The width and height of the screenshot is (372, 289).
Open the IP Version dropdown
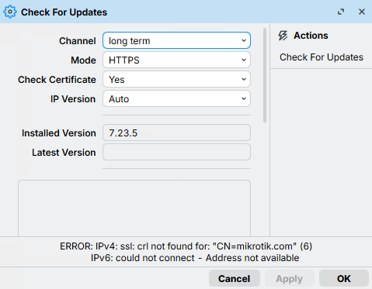(x=176, y=98)
